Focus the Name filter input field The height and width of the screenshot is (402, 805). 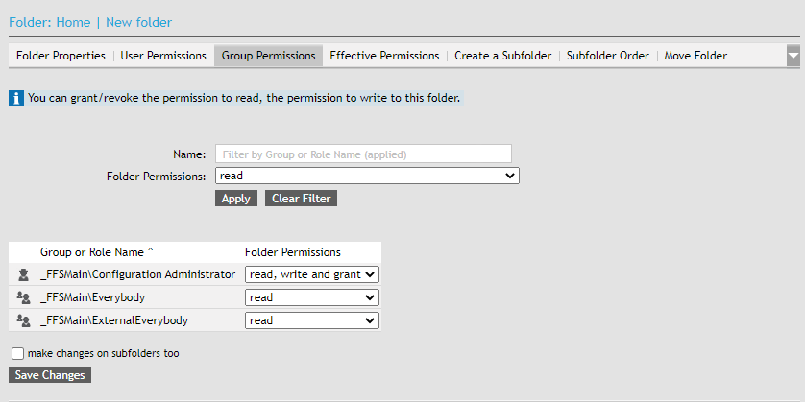click(363, 154)
